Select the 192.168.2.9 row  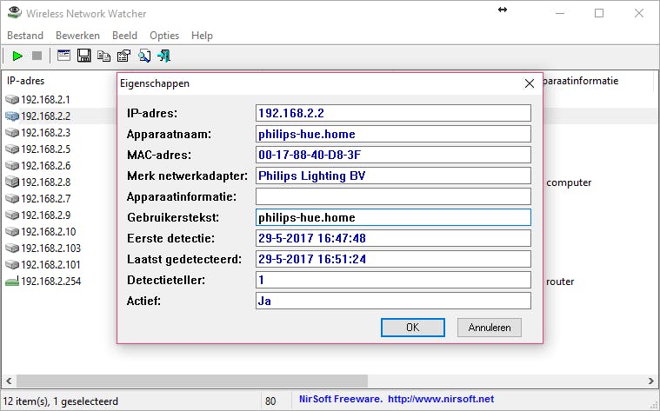(x=45, y=215)
